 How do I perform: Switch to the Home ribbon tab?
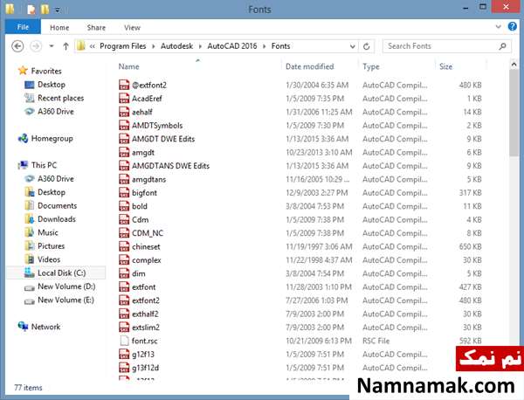(59, 27)
